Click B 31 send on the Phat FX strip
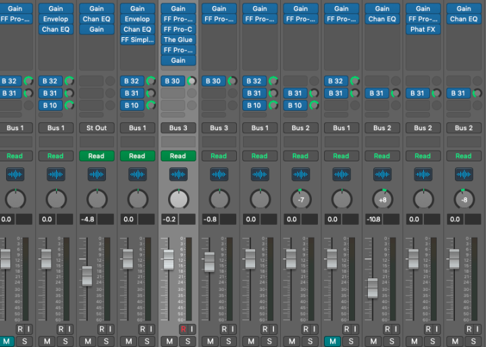This screenshot has height=347, width=486. (418, 93)
